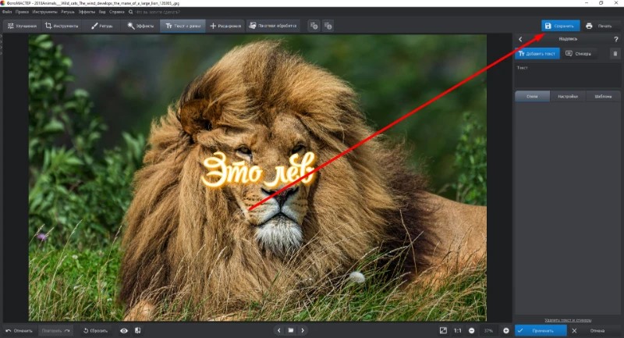
Task: Open the Инструменты menu in menu bar
Action: pos(44,12)
